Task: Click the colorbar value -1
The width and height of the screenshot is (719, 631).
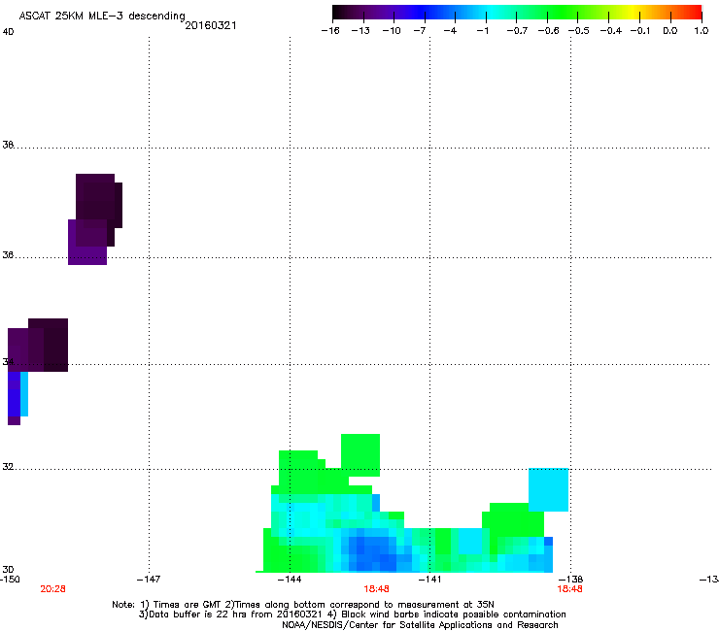Action: coord(482,31)
